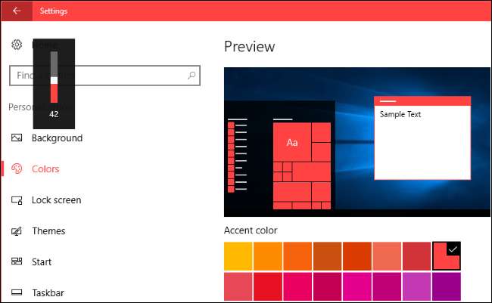Click the Taskbar icon

tap(17, 292)
